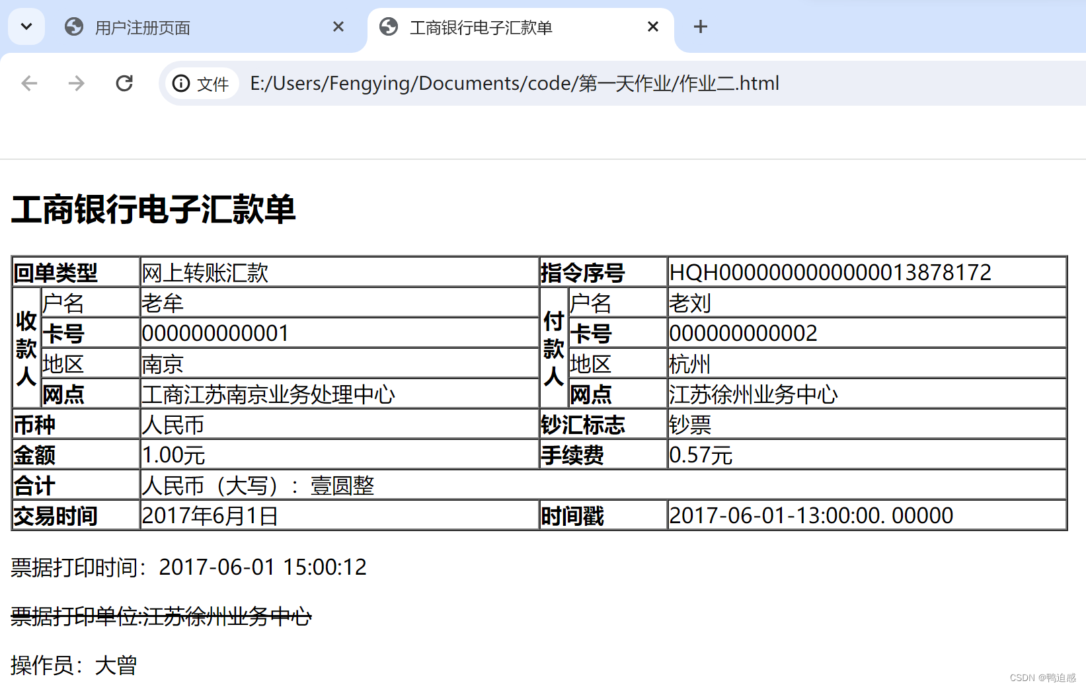Click the 网上转账汇款 cell
Screen dimensions: 1086x689
pos(340,272)
